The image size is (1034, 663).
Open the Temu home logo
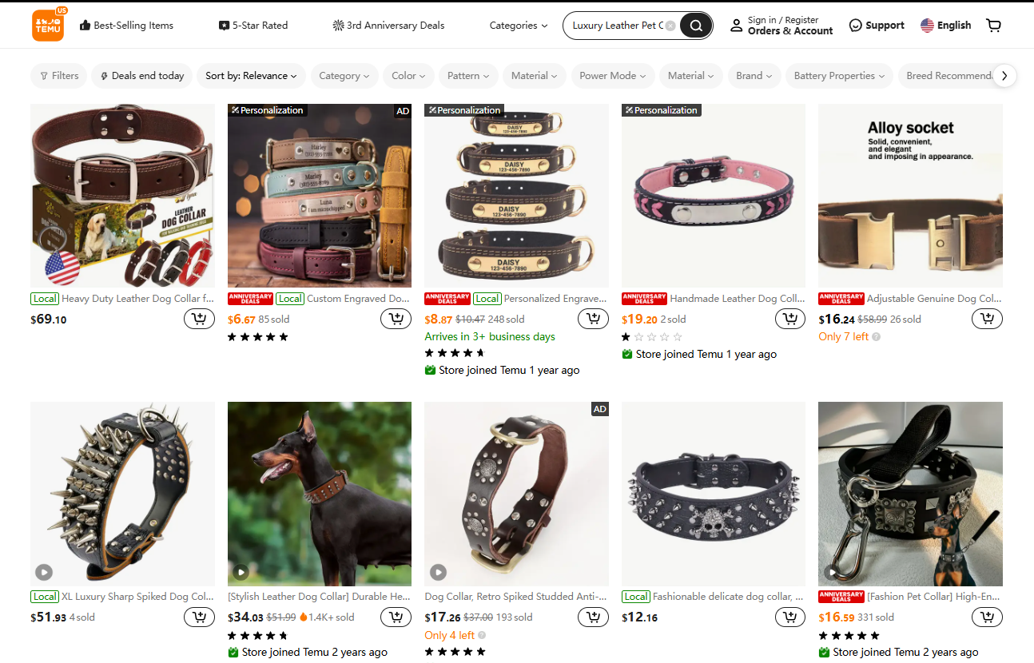pos(49,25)
